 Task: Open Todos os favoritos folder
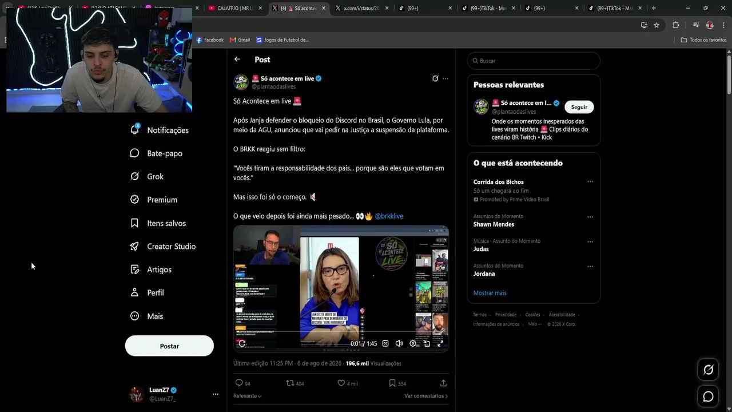pos(703,40)
